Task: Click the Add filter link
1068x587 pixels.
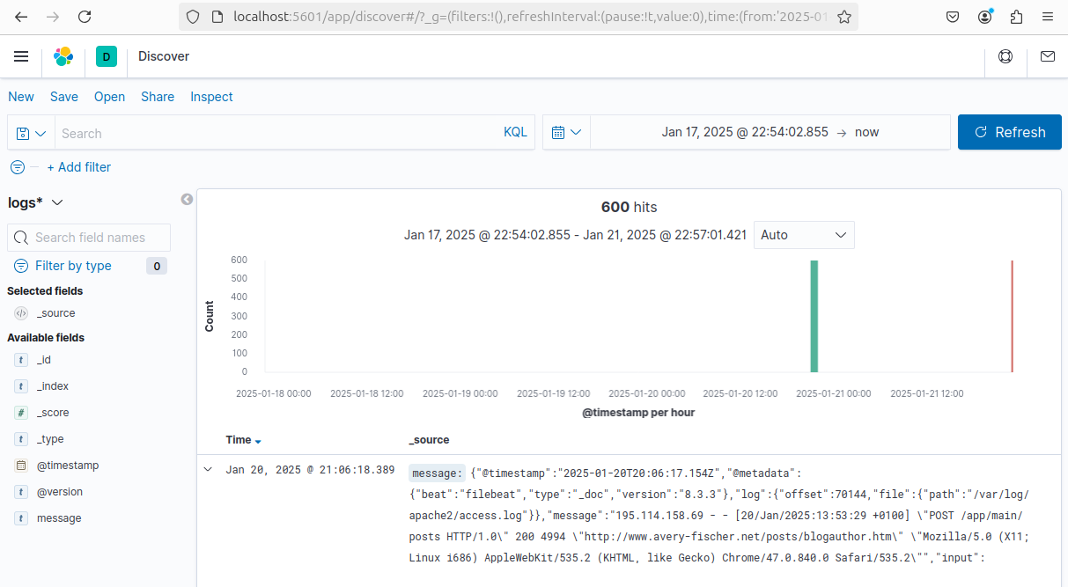Action: [x=78, y=167]
